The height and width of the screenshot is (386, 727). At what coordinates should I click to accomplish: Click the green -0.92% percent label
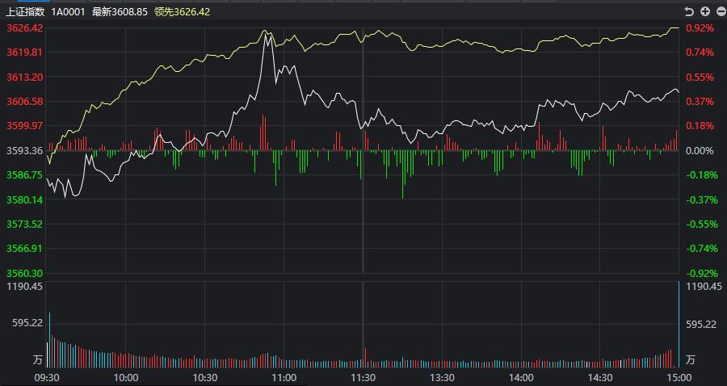point(700,273)
